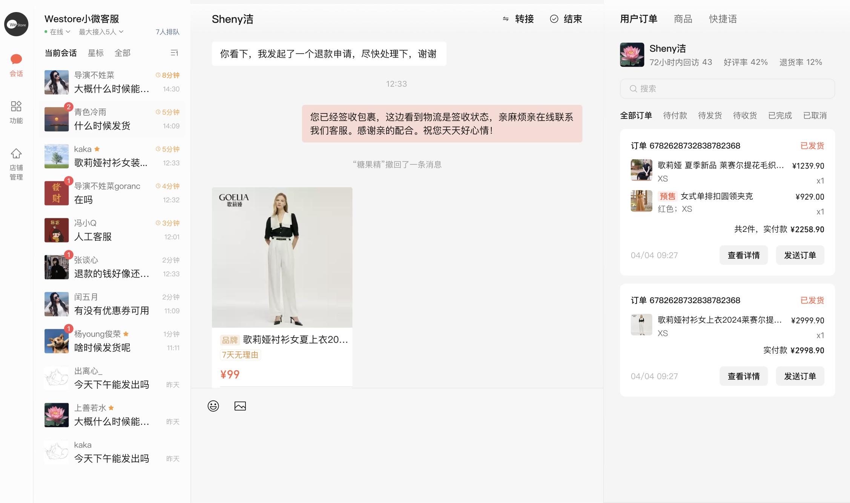Click 发送订单 for the ¥2998.90 order
The image size is (850, 503).
(x=800, y=376)
